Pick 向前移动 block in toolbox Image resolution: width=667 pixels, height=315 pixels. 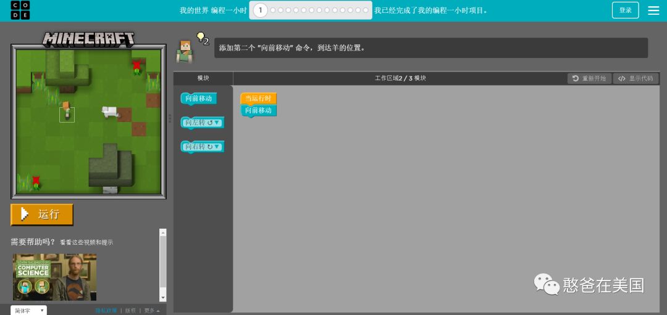[x=199, y=99]
